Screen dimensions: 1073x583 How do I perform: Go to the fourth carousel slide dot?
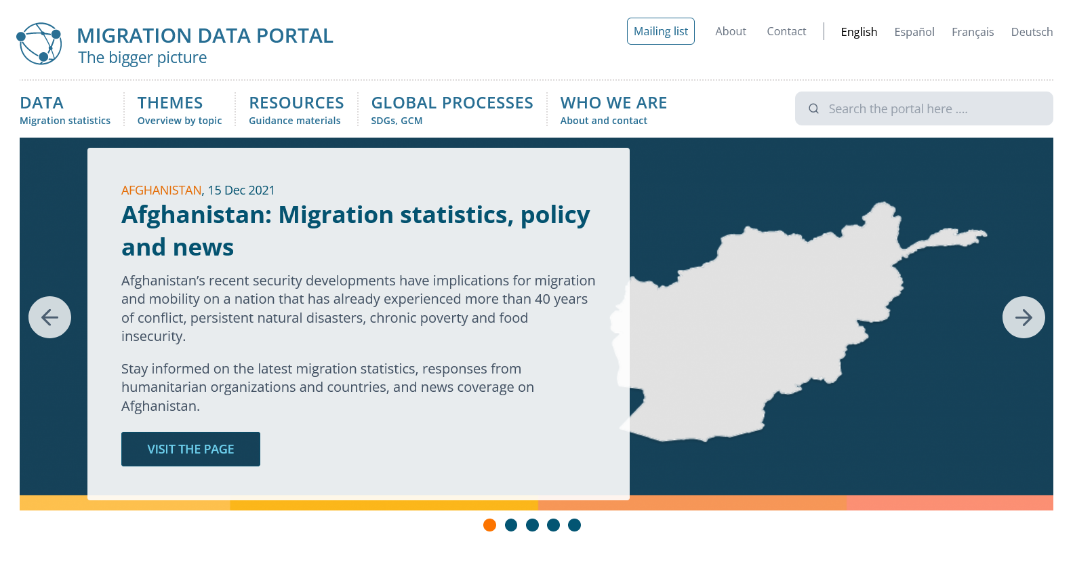coord(553,525)
